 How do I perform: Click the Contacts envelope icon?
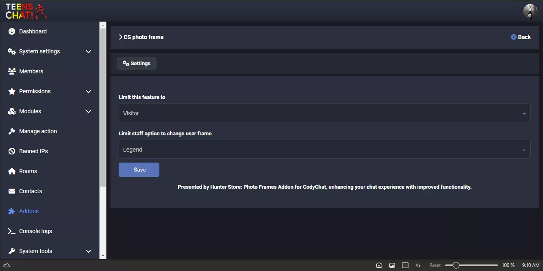tap(12, 191)
